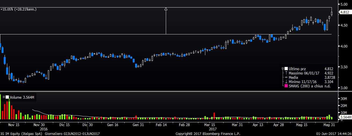Click the 2016 year label
This screenshot has height=136, width=352.
pos(44,129)
